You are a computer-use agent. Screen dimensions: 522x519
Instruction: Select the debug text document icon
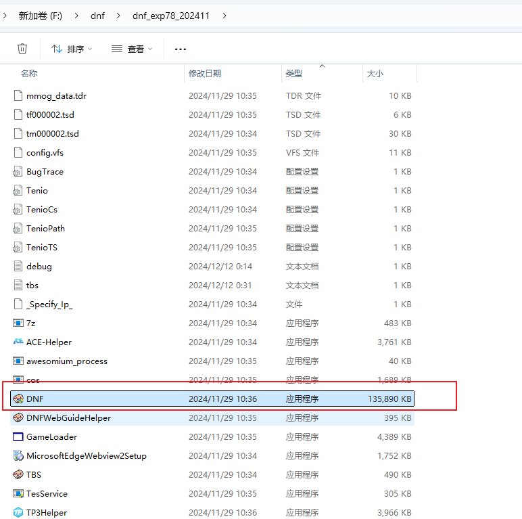click(x=18, y=266)
